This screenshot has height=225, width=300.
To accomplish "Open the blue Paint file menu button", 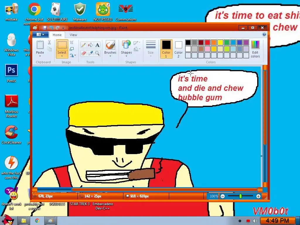I will tap(40, 35).
